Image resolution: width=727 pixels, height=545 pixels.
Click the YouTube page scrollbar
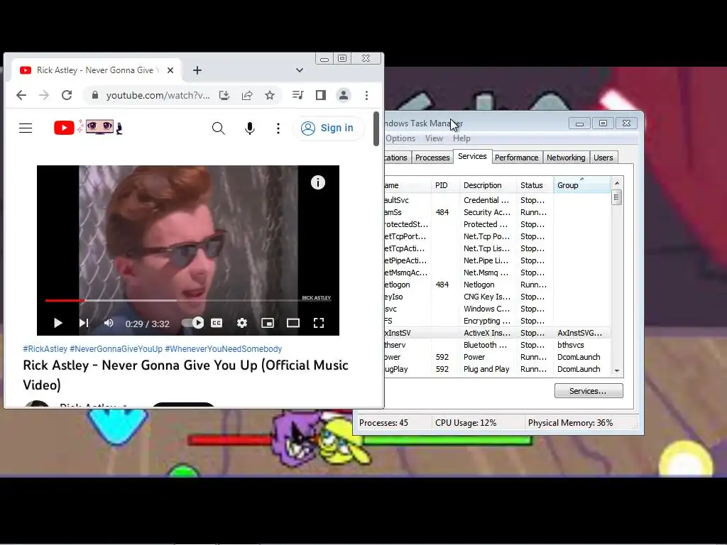click(376, 129)
